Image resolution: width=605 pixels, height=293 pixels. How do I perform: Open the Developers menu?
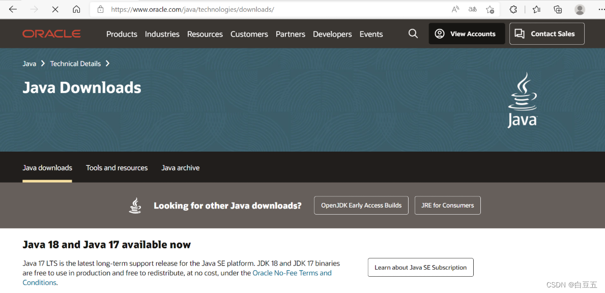point(332,34)
